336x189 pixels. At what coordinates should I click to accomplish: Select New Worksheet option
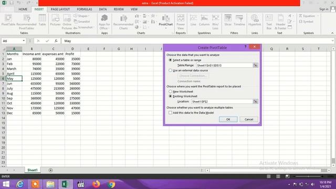181,91
